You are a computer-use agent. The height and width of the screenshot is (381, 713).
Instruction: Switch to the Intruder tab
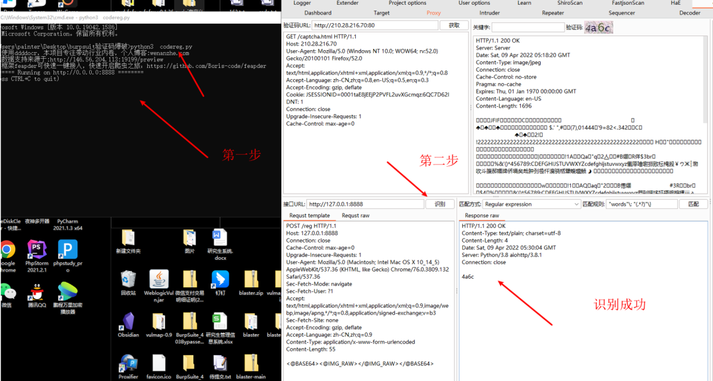[489, 13]
